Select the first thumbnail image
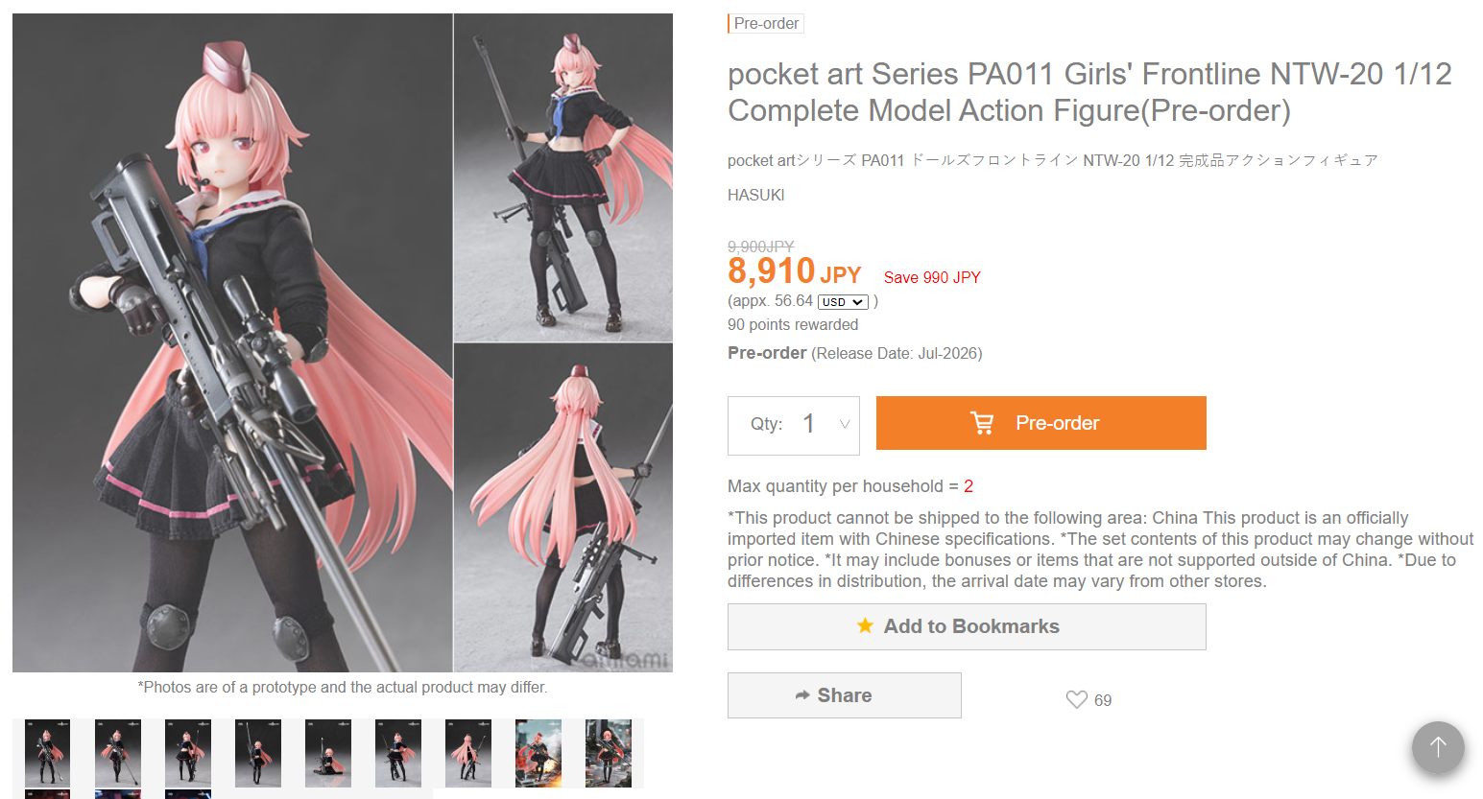Viewport: 1483px width, 799px height. 47,753
